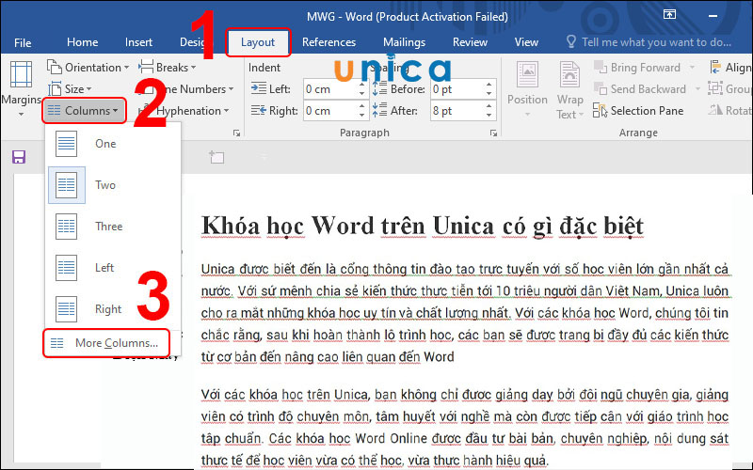
Task: Choose the Left column layout
Action: 113,268
